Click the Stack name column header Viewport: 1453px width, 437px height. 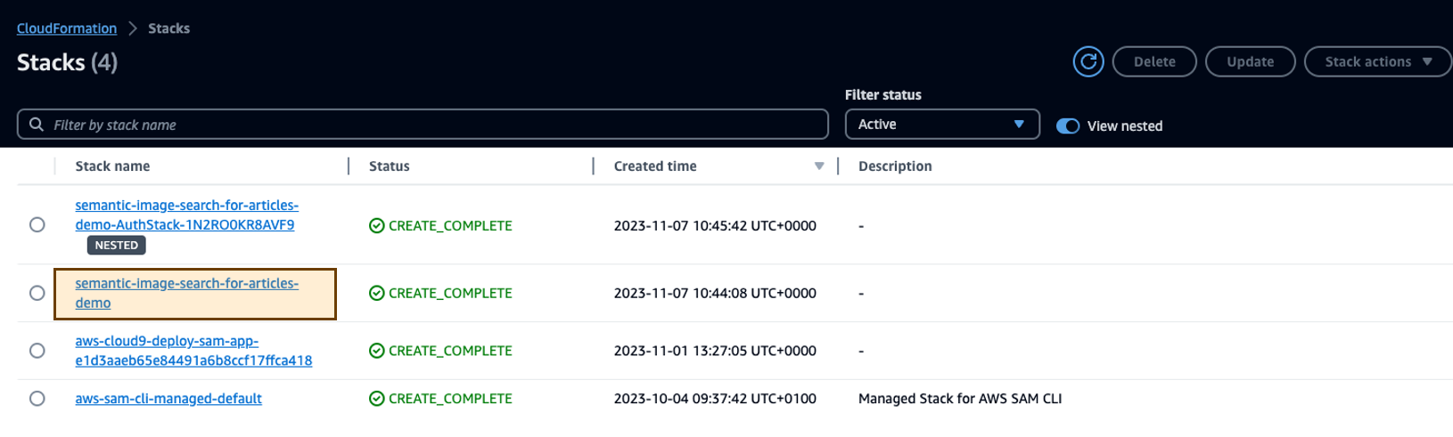click(x=112, y=166)
